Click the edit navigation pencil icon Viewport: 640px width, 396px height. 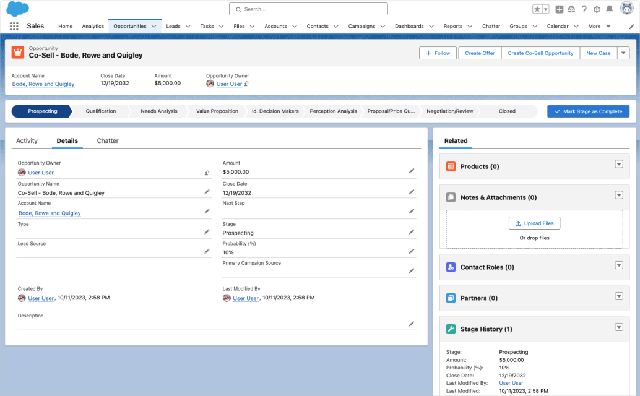coord(631,27)
